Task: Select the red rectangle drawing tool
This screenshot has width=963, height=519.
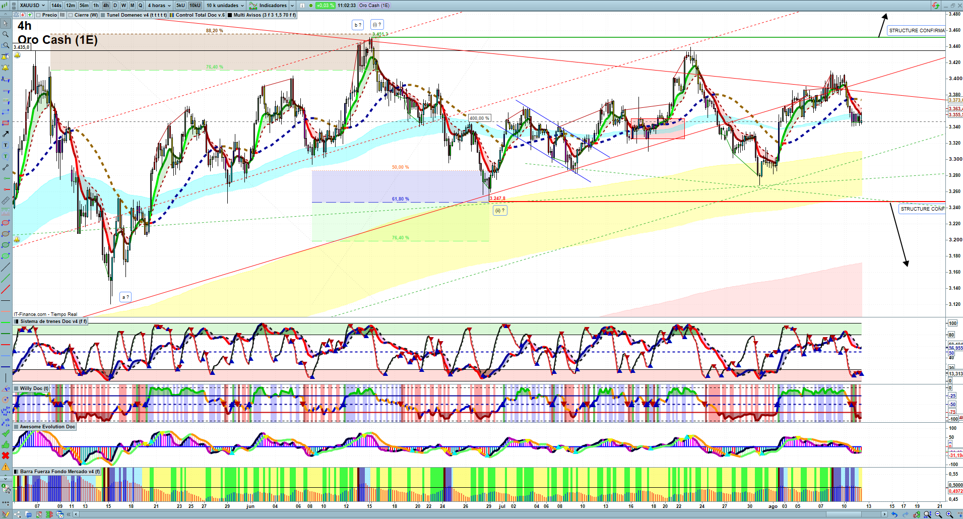Action: pos(6,123)
